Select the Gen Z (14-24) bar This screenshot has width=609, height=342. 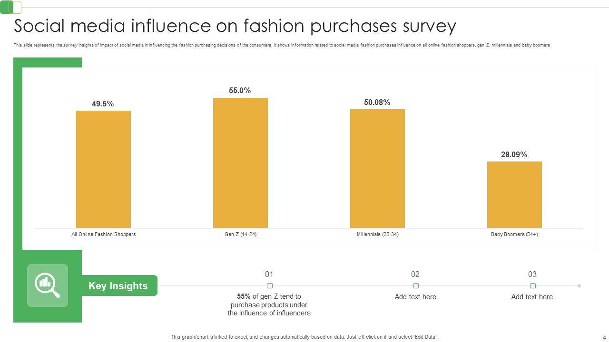point(240,163)
